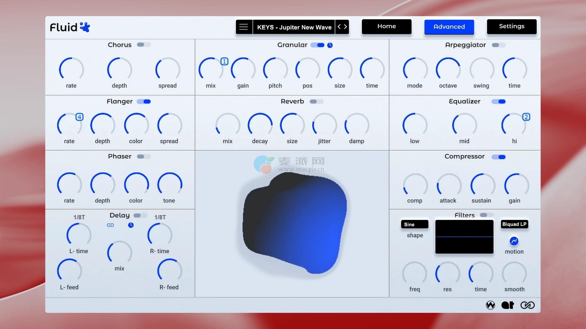Screen dimensions: 586x329
Task: Enable the Chorus effect toggle
Action: [x=143, y=45]
